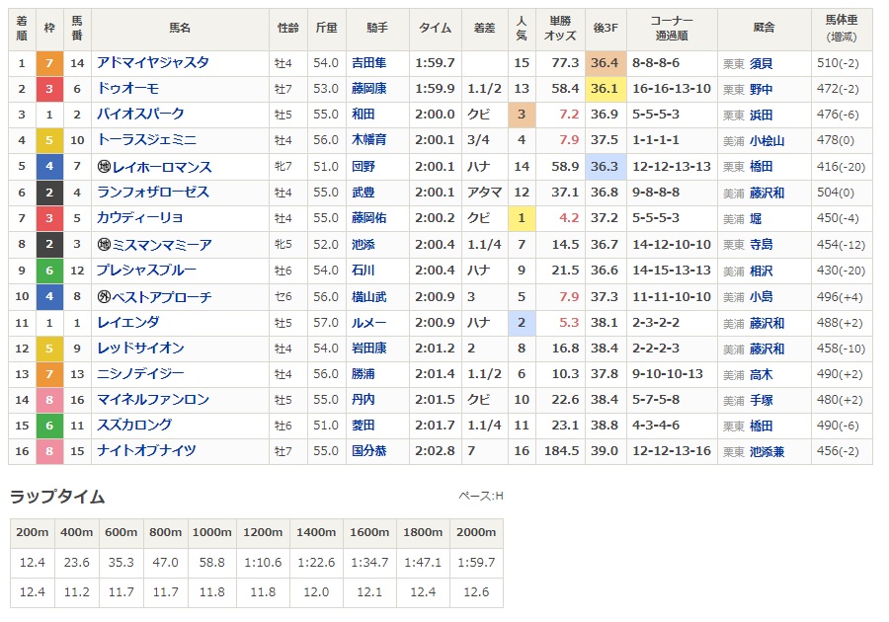This screenshot has width=889, height=622.
Task: Click the 外 icon before ベストアプローチ
Action: [104, 296]
